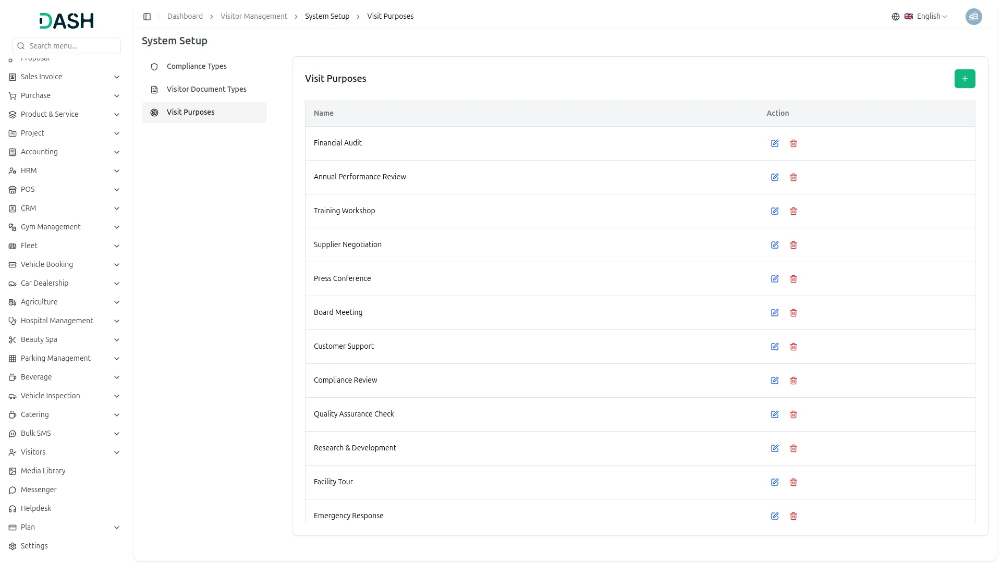1001x563 pixels.
Task: Edit the Board Meeting entry
Action: click(775, 313)
